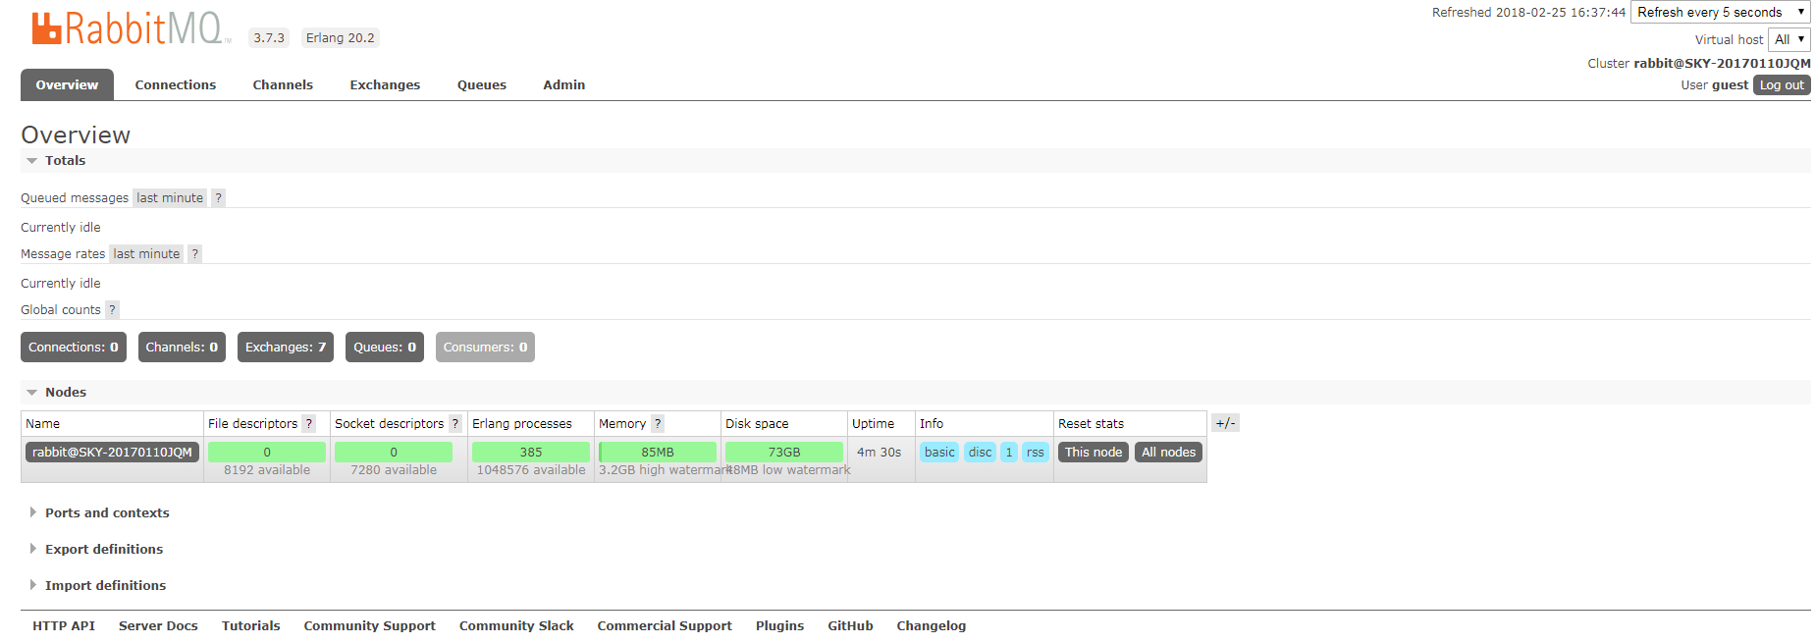The height and width of the screenshot is (644, 1815).
Task: Click the Exchanges: 7 count button
Action: tap(286, 348)
